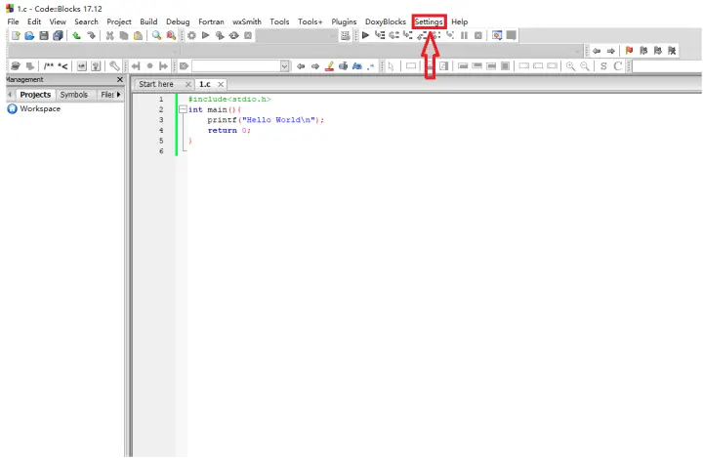The image size is (703, 458).
Task: Open the Project menu
Action: [119, 21]
